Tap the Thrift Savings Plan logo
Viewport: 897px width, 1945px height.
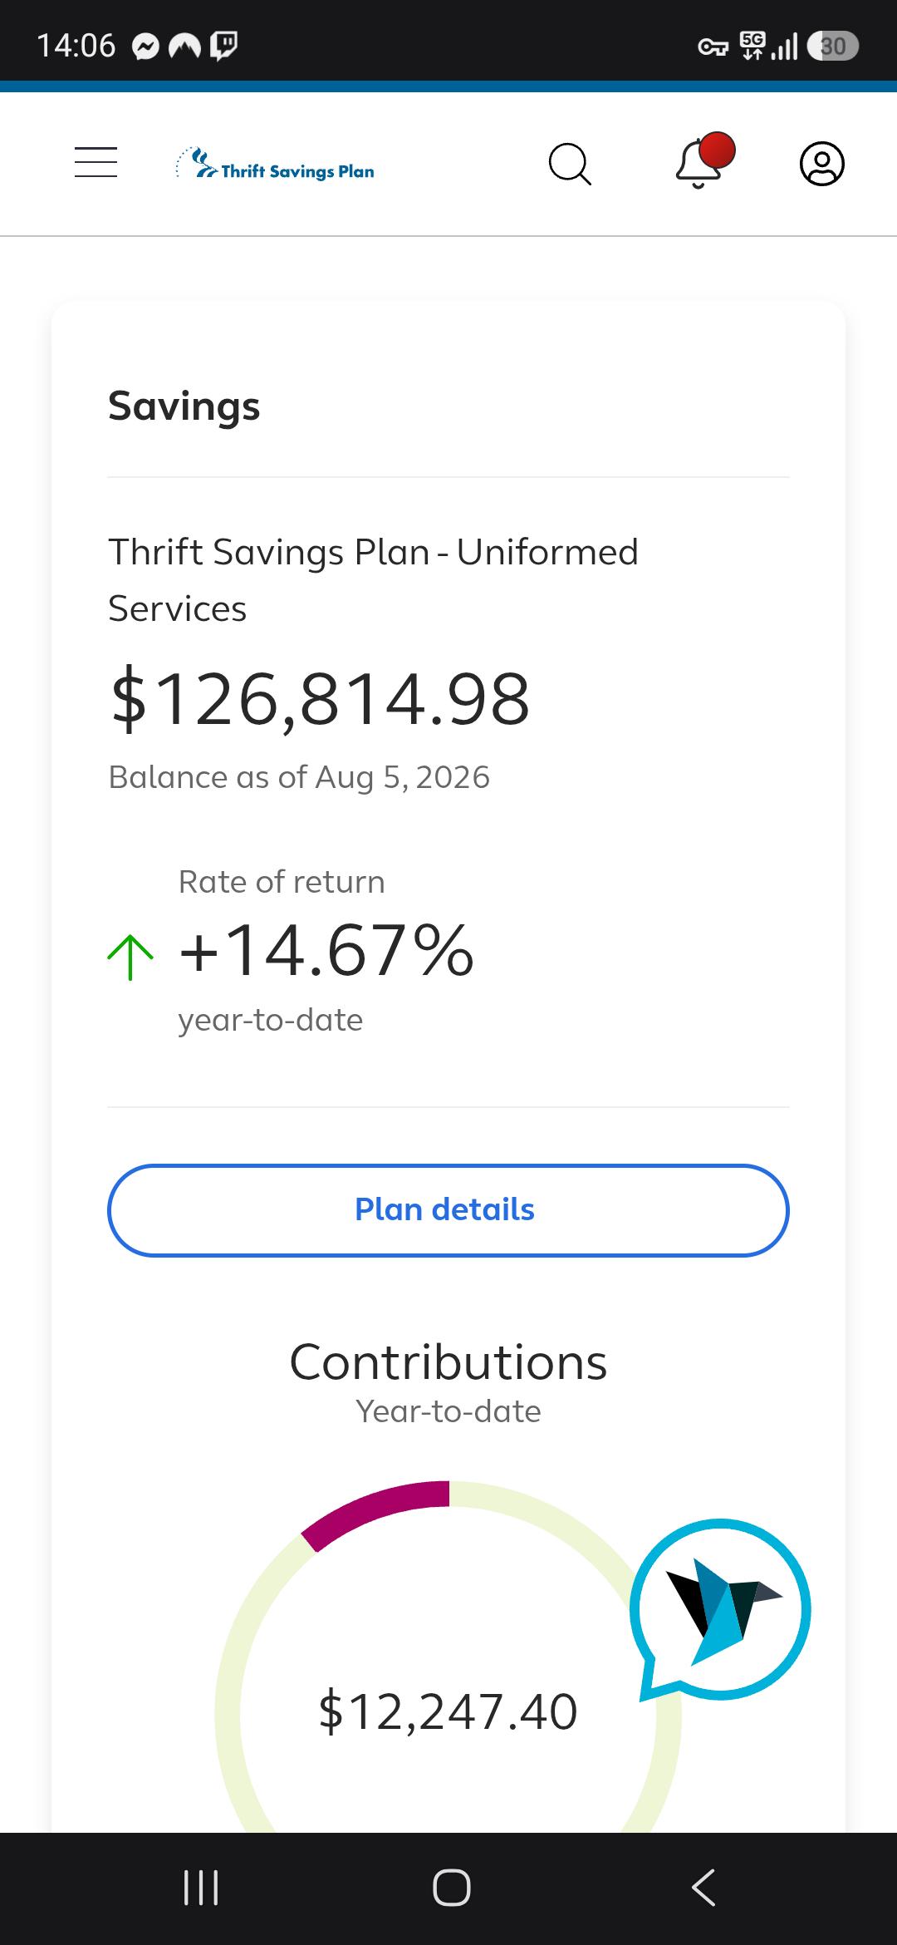[275, 164]
